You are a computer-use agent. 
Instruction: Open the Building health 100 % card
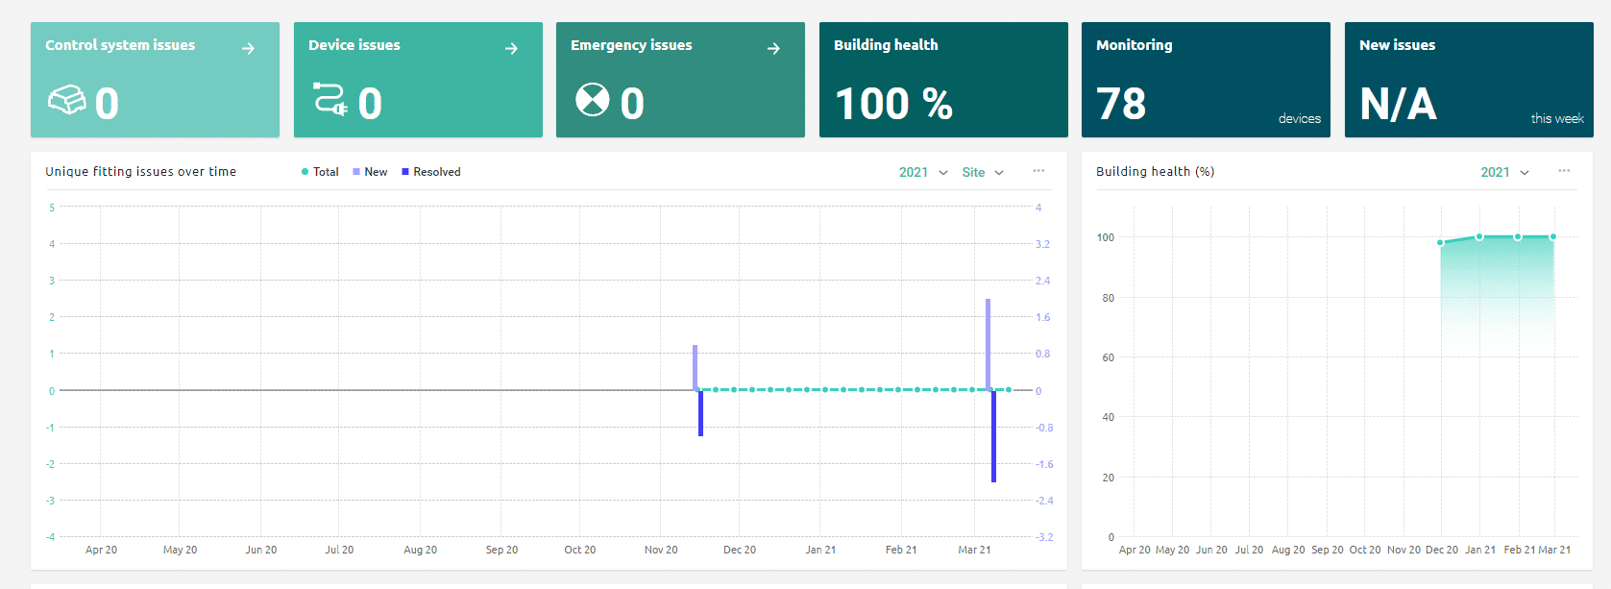click(x=942, y=80)
